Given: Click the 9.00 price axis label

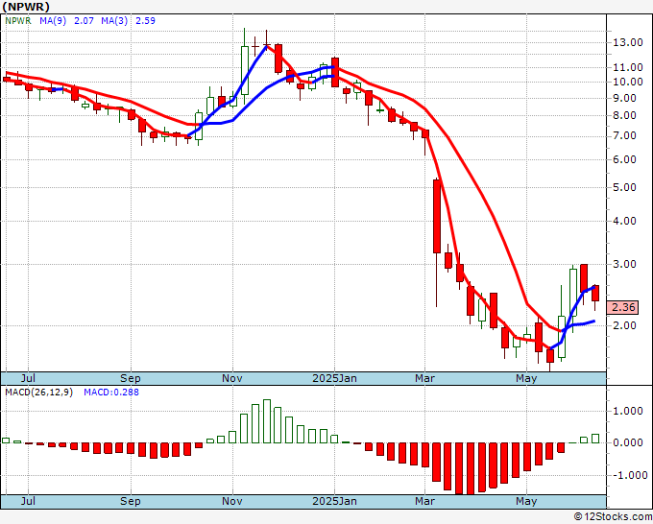Looking at the screenshot, I should click(x=624, y=98).
